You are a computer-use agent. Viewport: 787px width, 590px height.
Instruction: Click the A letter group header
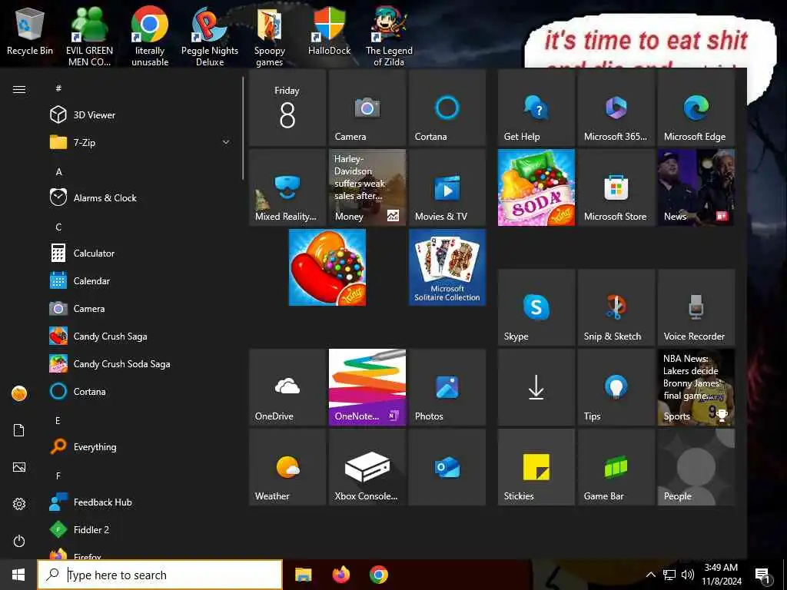coord(58,171)
